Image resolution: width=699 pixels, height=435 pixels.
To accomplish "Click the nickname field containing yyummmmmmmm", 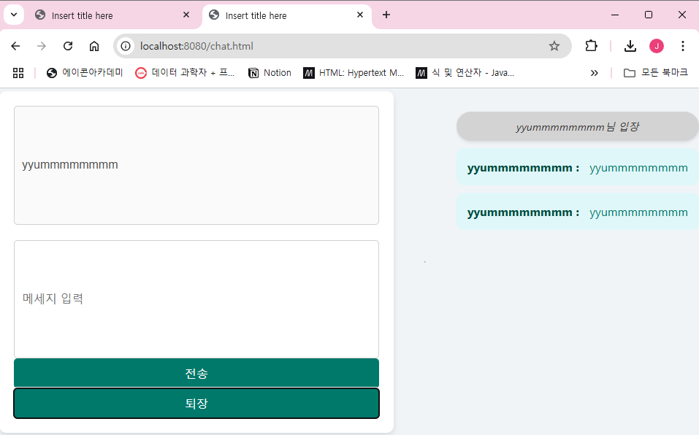I will [x=196, y=165].
